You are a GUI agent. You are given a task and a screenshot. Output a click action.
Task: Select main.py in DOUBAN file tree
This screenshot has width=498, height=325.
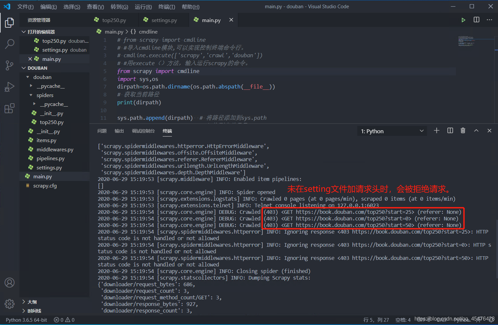55,176
